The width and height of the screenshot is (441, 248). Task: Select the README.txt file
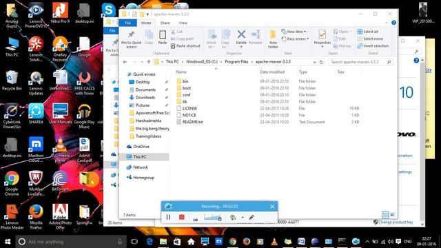click(x=192, y=122)
